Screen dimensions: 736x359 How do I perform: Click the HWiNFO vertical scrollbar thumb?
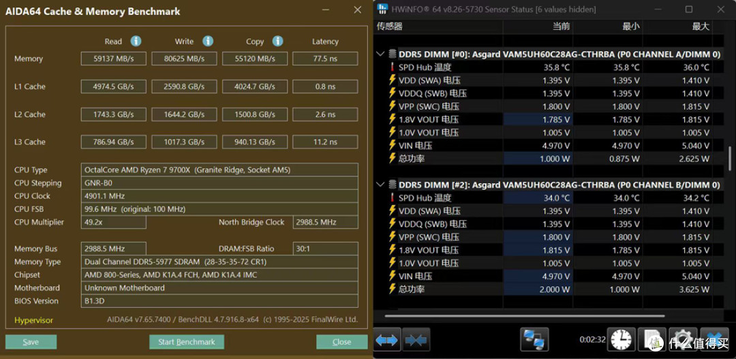pos(729,159)
